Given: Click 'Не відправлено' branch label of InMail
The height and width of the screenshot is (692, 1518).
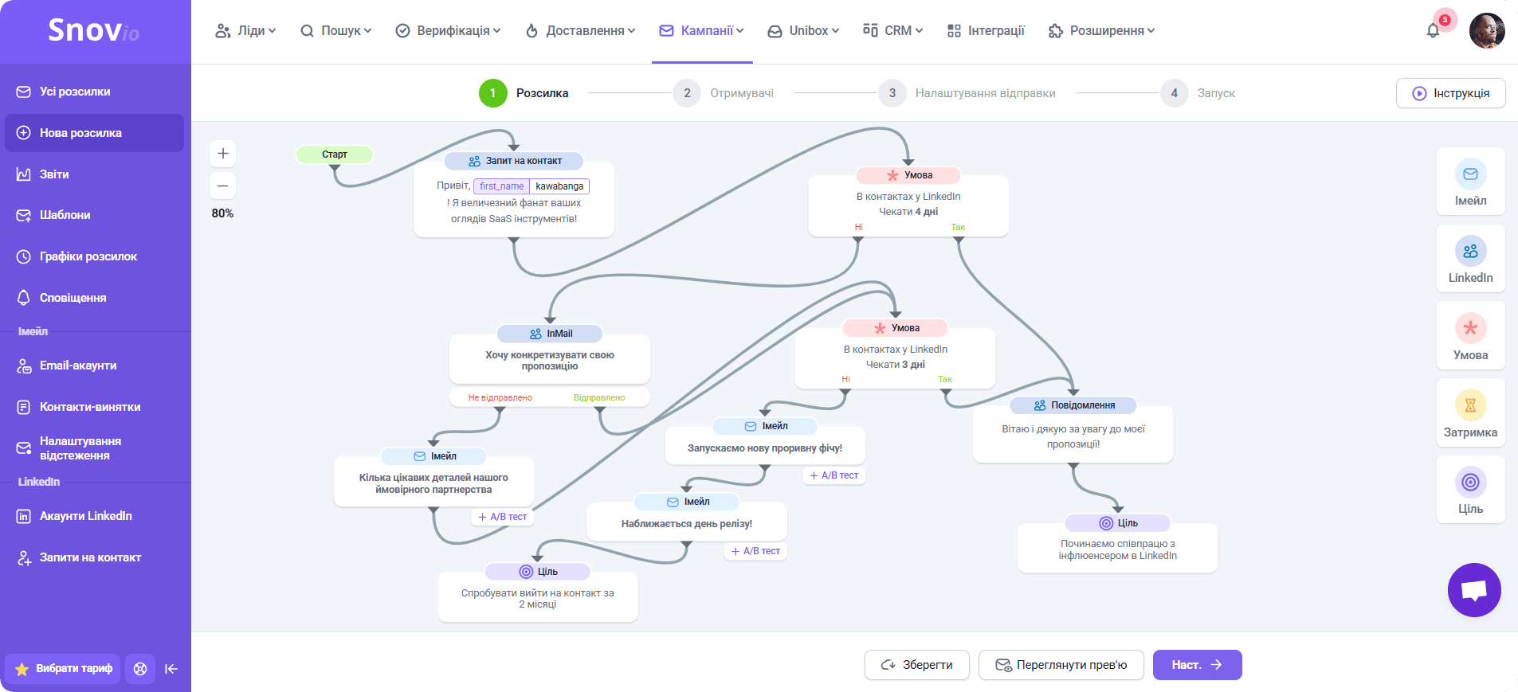Looking at the screenshot, I should pyautogui.click(x=500, y=397).
